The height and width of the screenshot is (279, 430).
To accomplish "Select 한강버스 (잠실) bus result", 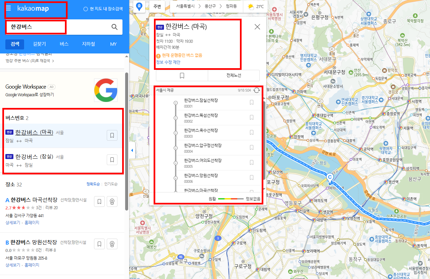I will pos(34,157).
